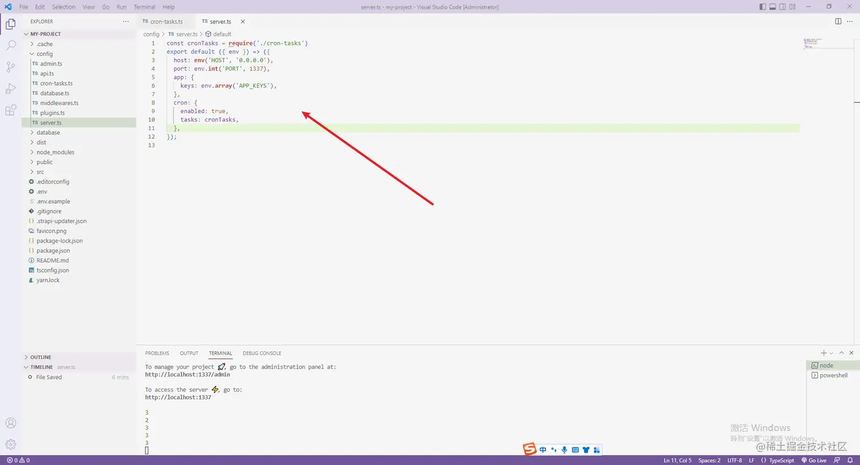Open the View menu

point(89,7)
